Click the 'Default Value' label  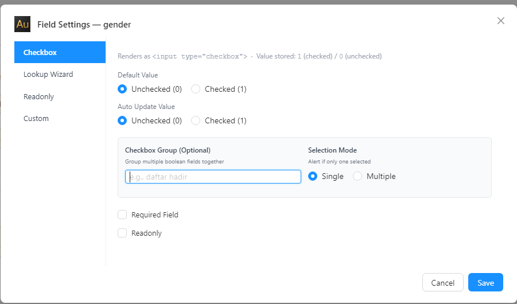(138, 75)
